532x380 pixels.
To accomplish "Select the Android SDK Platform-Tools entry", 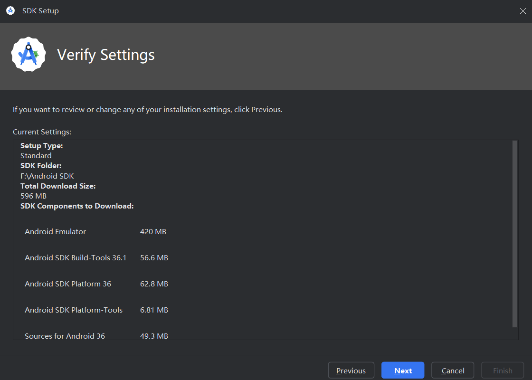I will tap(74, 310).
